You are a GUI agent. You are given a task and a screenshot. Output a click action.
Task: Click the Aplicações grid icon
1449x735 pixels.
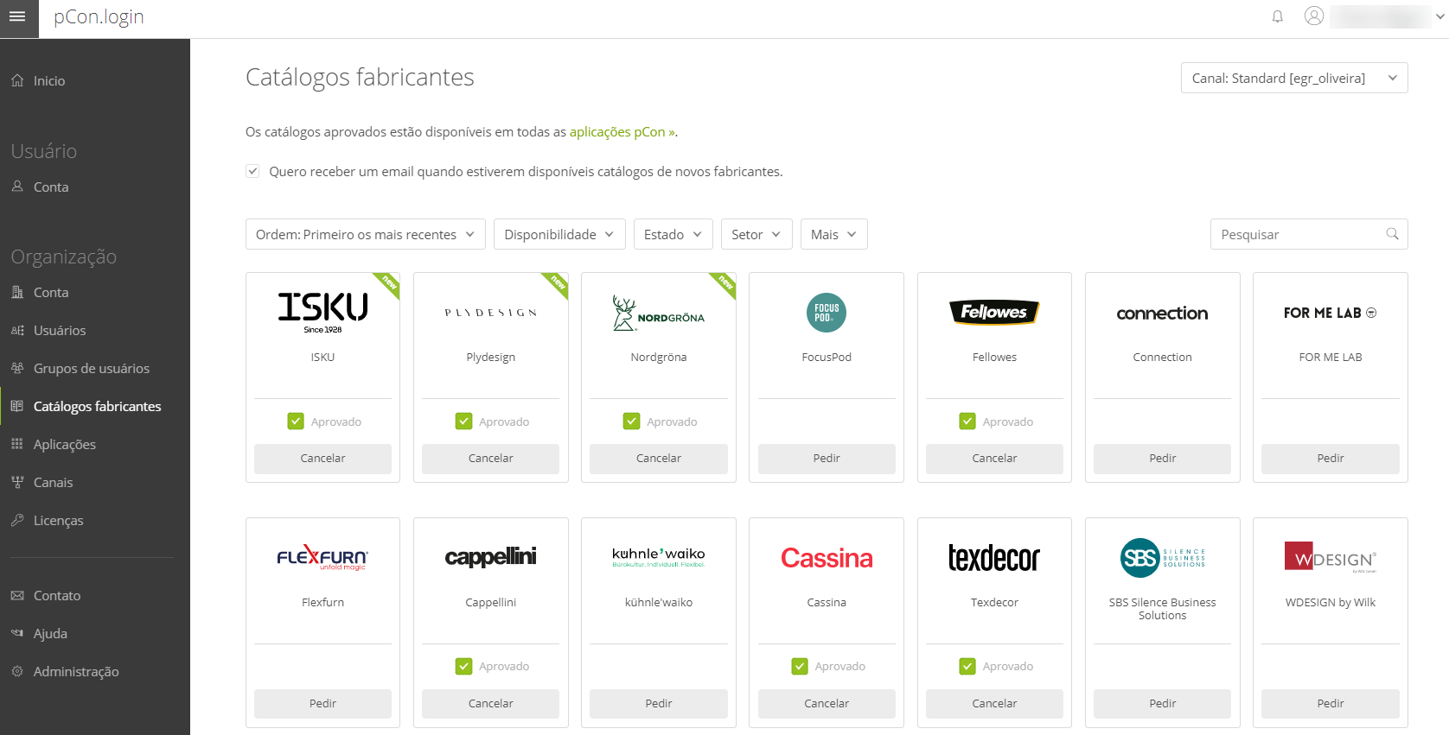pyautogui.click(x=17, y=444)
